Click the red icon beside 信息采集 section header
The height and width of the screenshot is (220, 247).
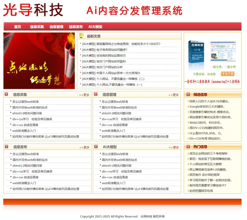[x=6, y=94]
